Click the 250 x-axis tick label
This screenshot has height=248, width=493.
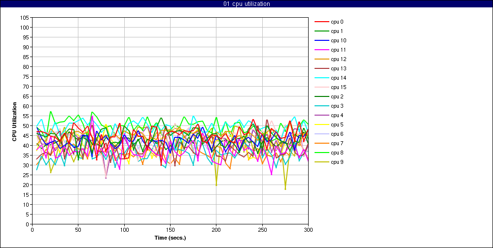[262, 229]
